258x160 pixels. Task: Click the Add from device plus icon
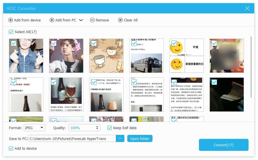tap(11, 20)
